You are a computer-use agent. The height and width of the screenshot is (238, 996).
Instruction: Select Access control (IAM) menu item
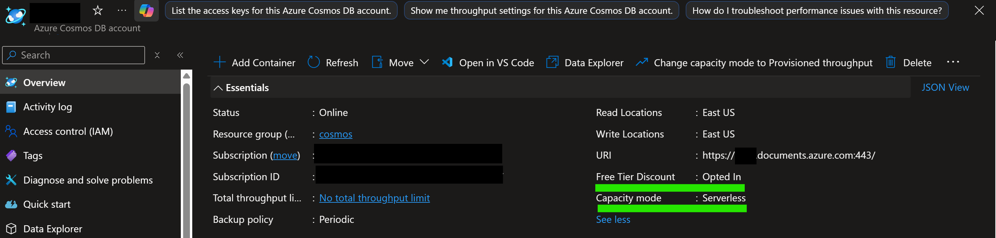(68, 131)
